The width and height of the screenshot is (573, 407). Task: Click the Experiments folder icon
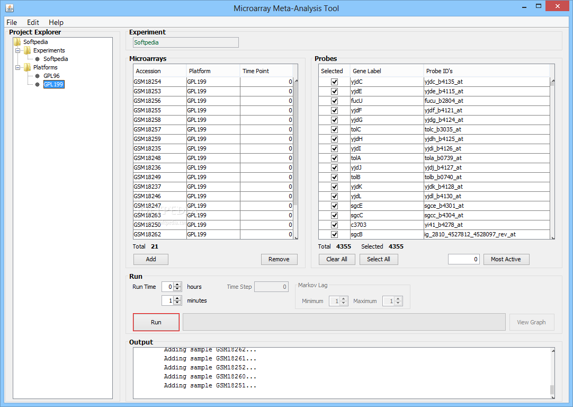27,50
